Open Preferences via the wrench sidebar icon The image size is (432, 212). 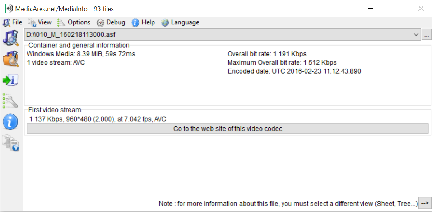10,101
